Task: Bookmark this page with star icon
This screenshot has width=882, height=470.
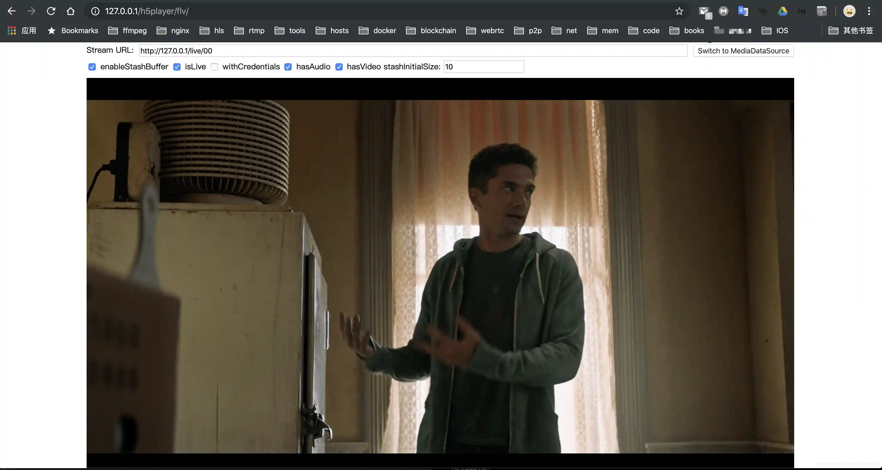Action: pos(679,11)
